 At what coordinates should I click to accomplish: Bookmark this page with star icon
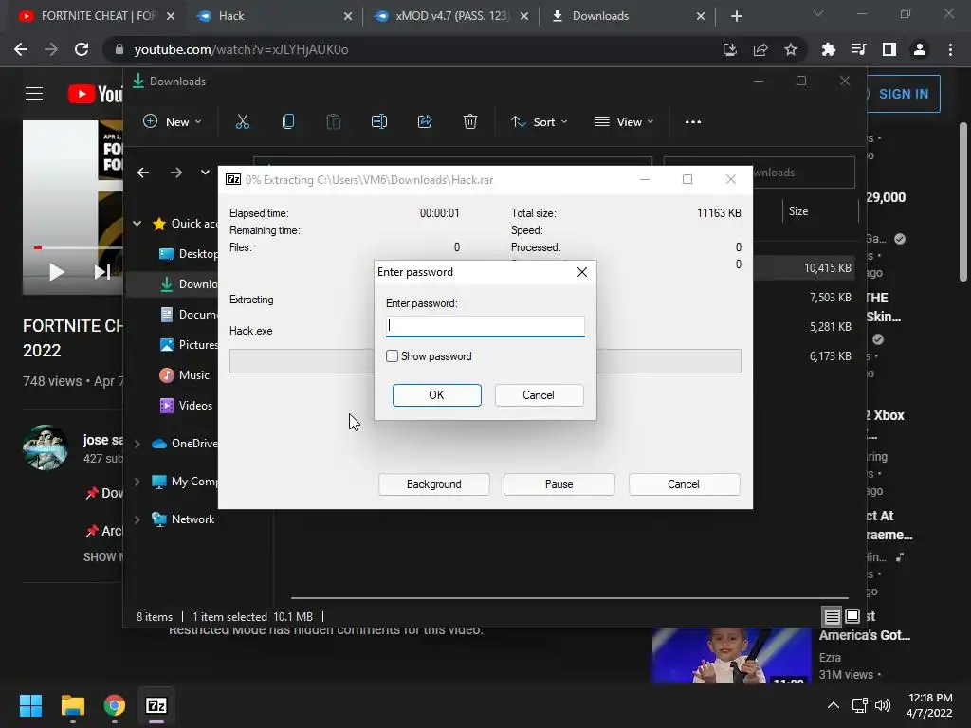(x=791, y=49)
